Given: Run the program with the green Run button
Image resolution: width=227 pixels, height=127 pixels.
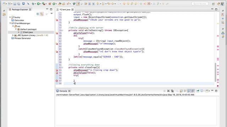Looking at the screenshot, I should (x=38, y=4).
